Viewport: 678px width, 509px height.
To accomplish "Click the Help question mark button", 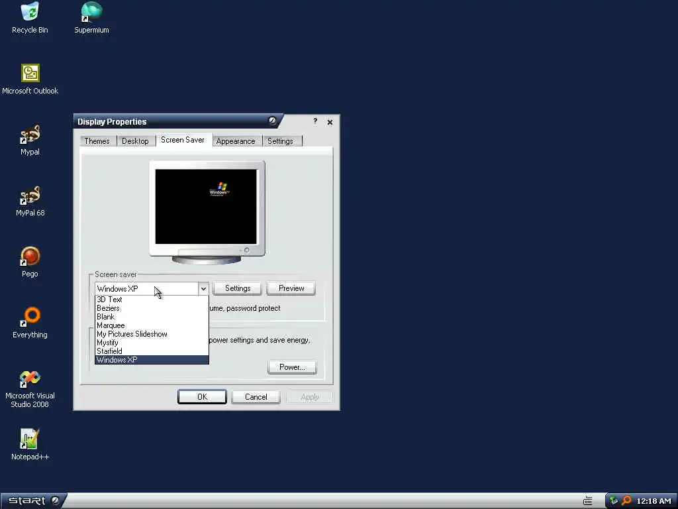I will click(315, 121).
